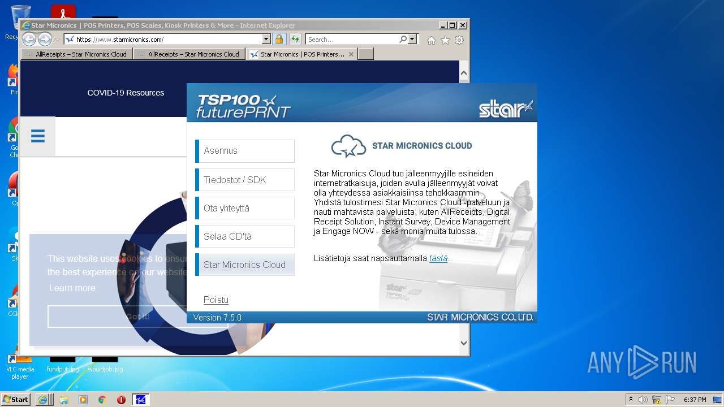Click the TSP100 futurePRNT logo
Image resolution: width=724 pixels, height=407 pixels.
point(244,106)
